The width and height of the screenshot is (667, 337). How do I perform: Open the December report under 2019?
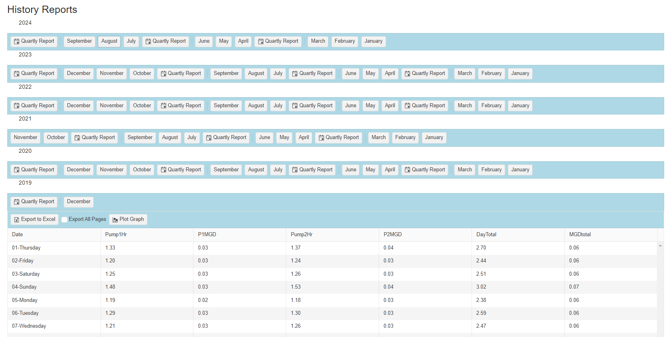point(79,202)
